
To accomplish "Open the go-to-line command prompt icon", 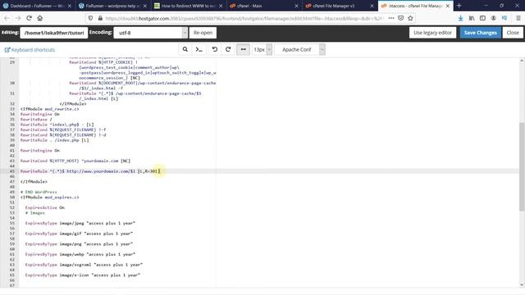I will pos(199,49).
